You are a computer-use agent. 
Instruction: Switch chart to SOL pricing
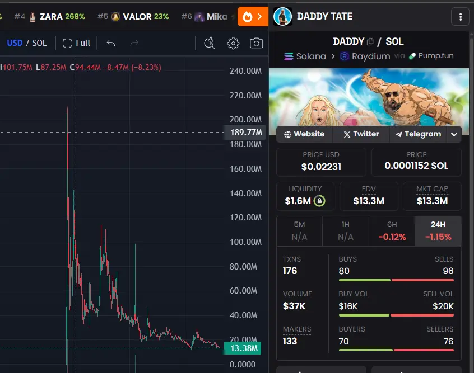click(40, 43)
